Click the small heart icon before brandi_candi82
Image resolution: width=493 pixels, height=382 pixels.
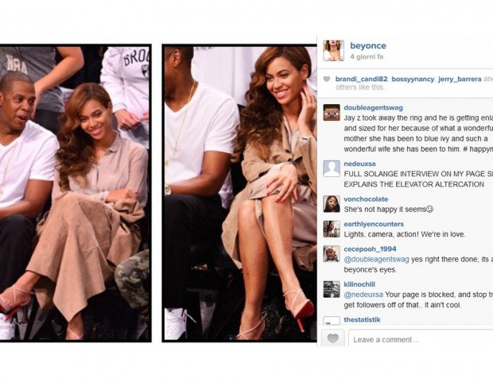tap(327, 79)
